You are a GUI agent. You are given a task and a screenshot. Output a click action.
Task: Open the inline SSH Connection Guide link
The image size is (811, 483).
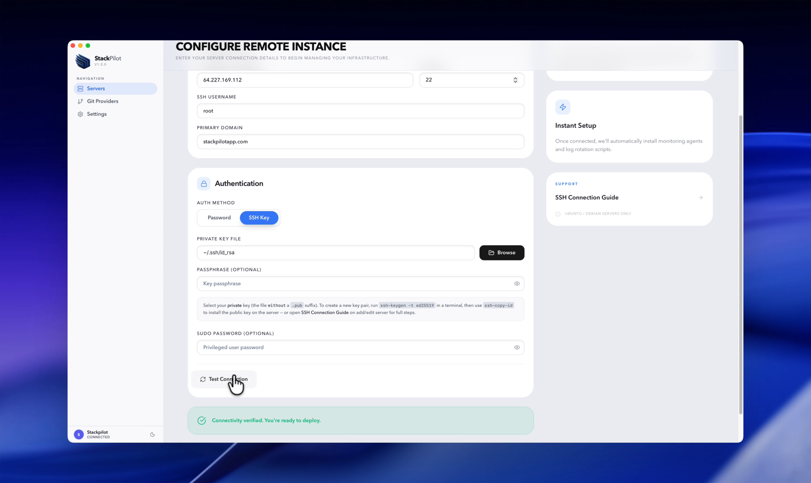[325, 313]
